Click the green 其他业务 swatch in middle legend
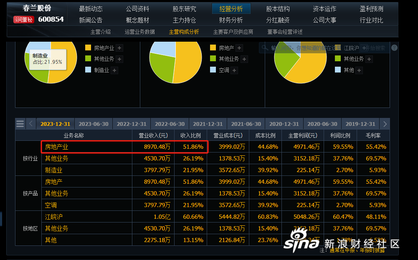 [x=213, y=59]
